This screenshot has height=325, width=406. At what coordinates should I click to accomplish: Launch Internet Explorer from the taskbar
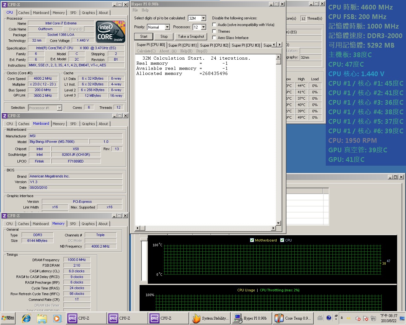[x=26, y=318]
